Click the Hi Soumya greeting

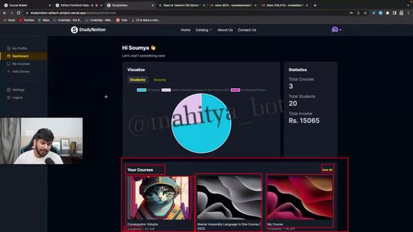click(x=139, y=48)
